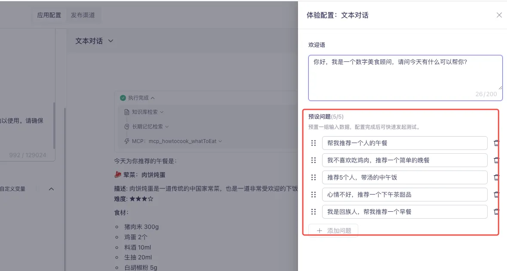Click drag handle for 推荐5个人 question
Screen dimensions: 507x271
(313, 177)
